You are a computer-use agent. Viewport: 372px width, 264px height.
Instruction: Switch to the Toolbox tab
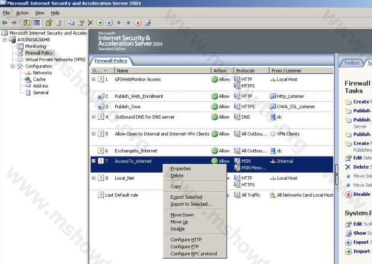coord(352,63)
